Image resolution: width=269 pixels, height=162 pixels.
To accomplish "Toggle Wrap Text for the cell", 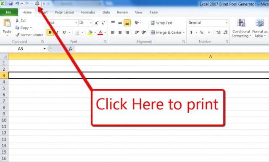I will coord(161,23).
